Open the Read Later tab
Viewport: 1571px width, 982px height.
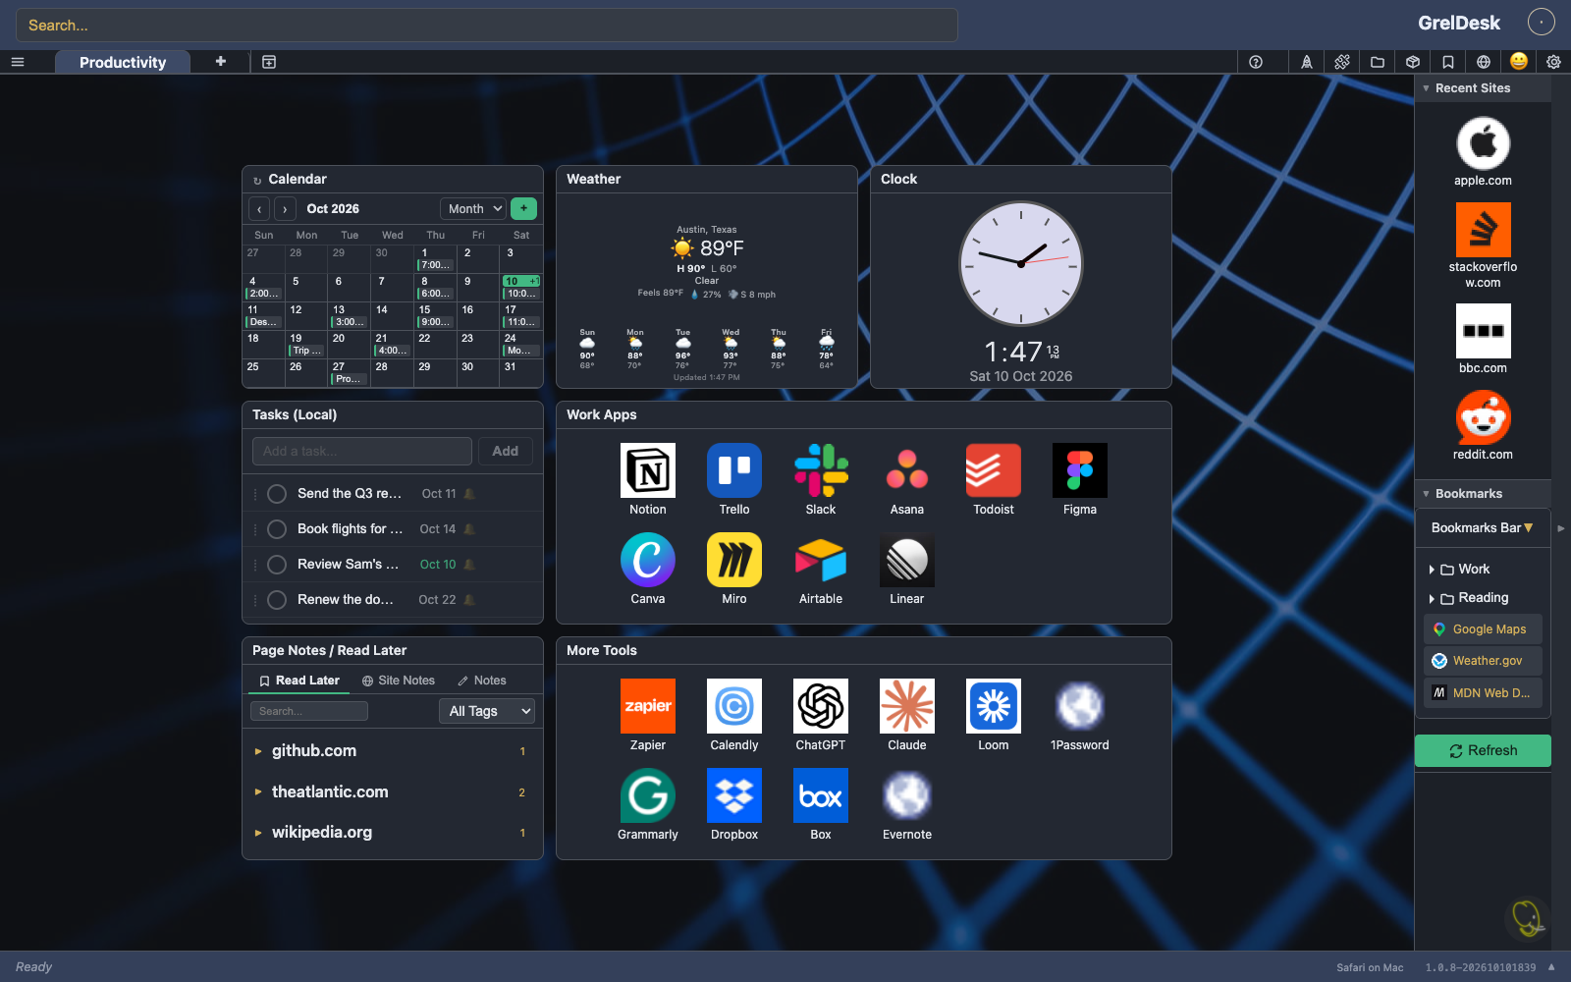(299, 681)
